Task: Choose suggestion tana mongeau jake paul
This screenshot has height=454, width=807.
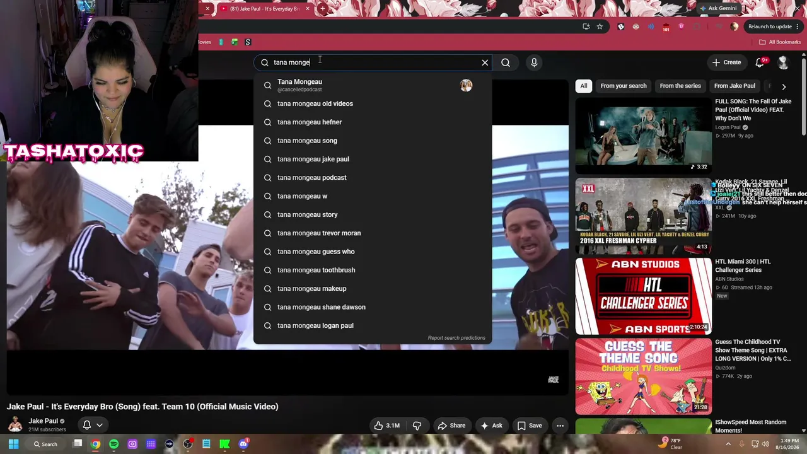Action: 373,159
